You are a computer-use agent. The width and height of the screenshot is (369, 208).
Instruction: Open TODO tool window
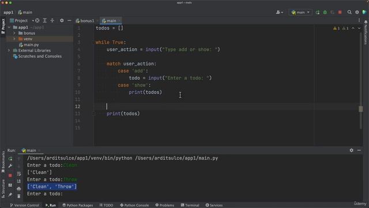tap(106, 205)
